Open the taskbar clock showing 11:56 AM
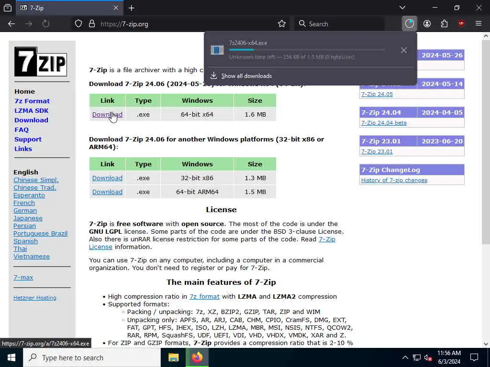The width and height of the screenshot is (490, 367). click(x=449, y=357)
